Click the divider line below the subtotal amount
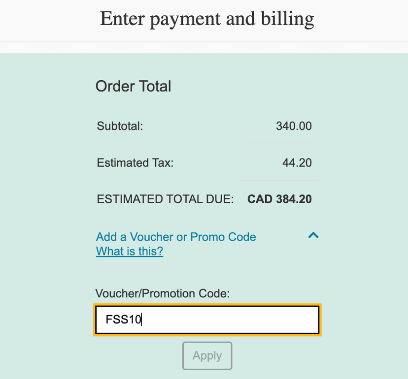Viewport: 408px width, 379px height. [x=279, y=144]
